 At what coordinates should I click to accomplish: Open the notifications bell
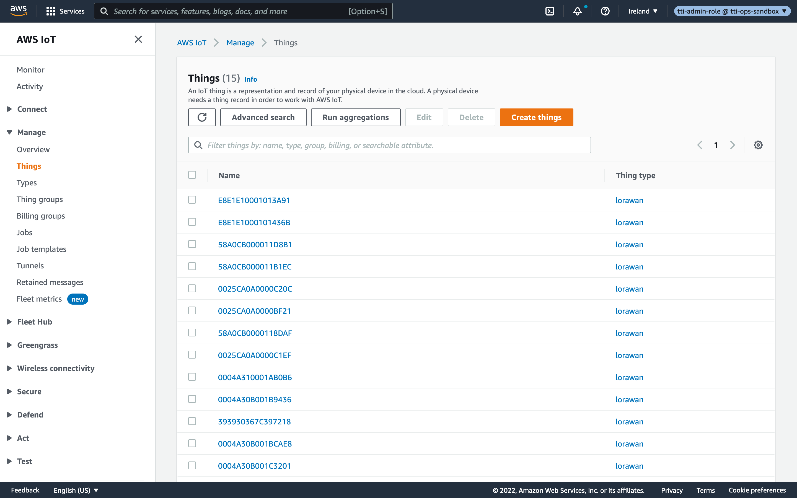tap(577, 11)
